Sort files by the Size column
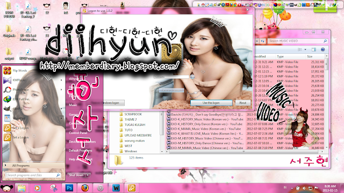The height and width of the screenshot is (193, 344). pos(315,56)
